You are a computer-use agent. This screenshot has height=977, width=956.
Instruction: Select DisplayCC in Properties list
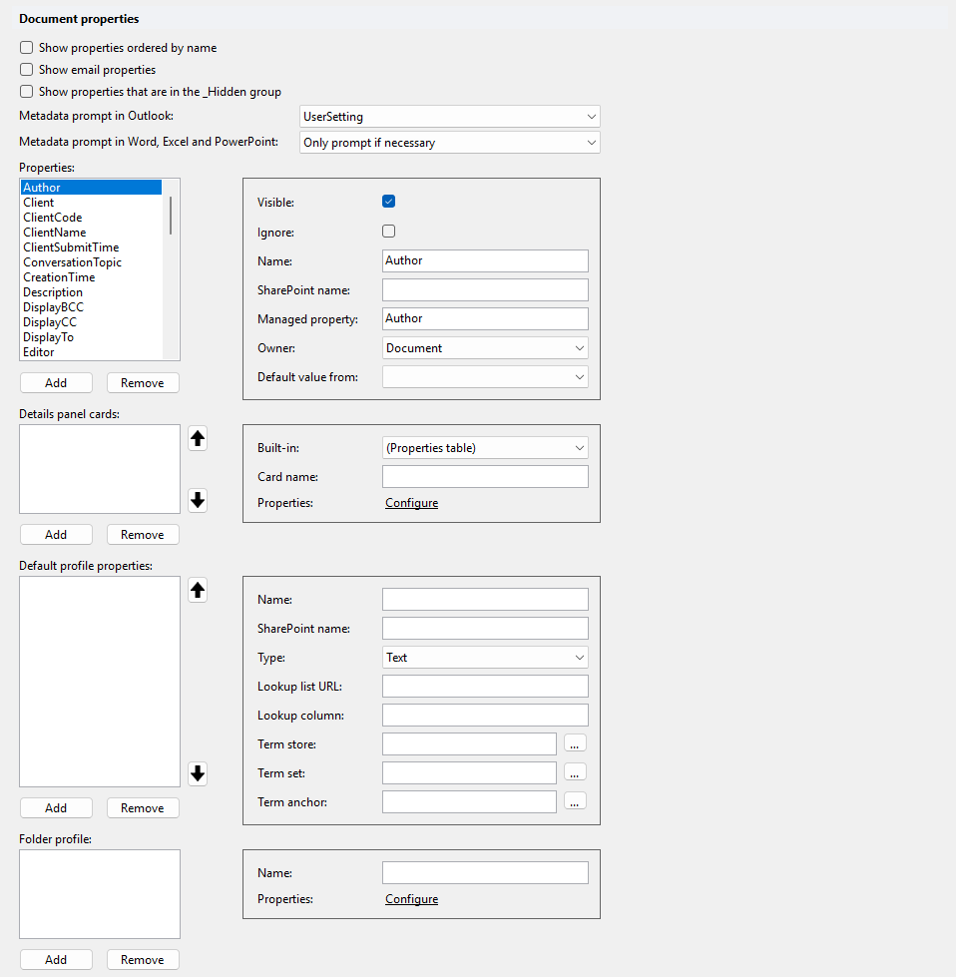91,322
